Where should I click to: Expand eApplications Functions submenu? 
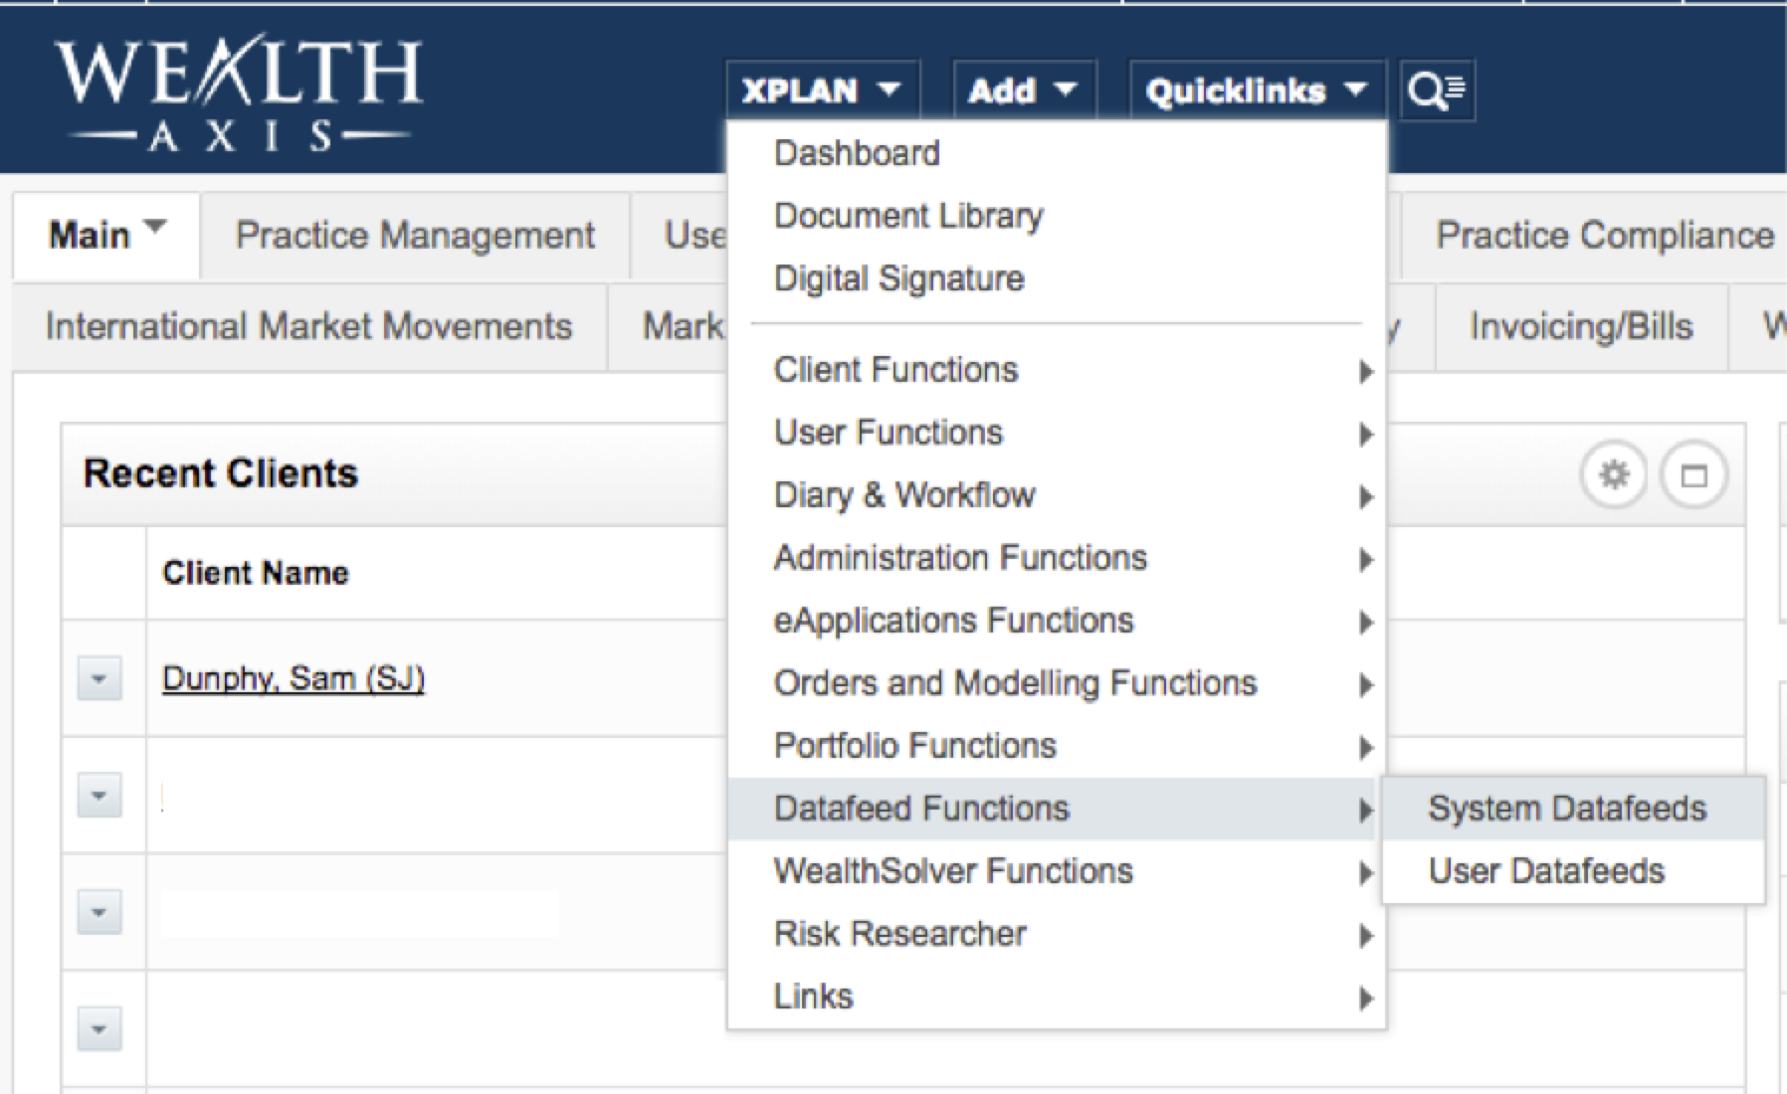(1057, 621)
